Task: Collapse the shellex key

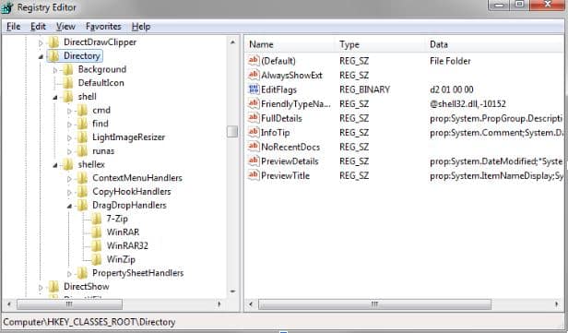Action: coord(55,165)
